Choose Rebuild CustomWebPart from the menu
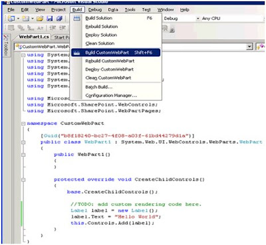The height and width of the screenshot is (245, 266). (x=116, y=61)
